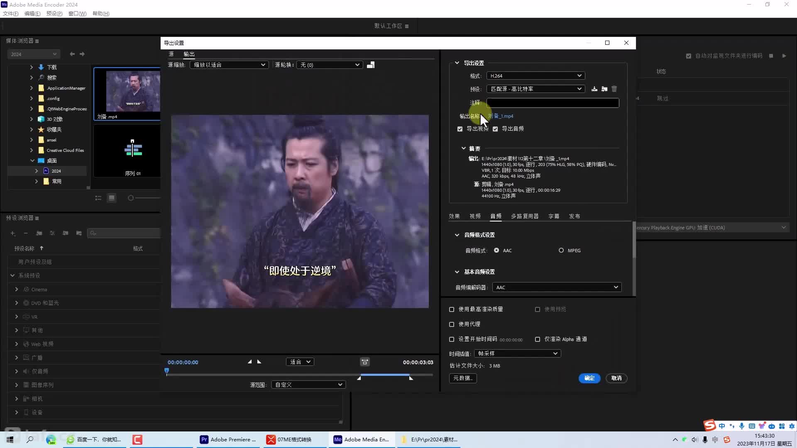Click import presets icon in preset browser
797x448 pixels.
tap(66, 233)
